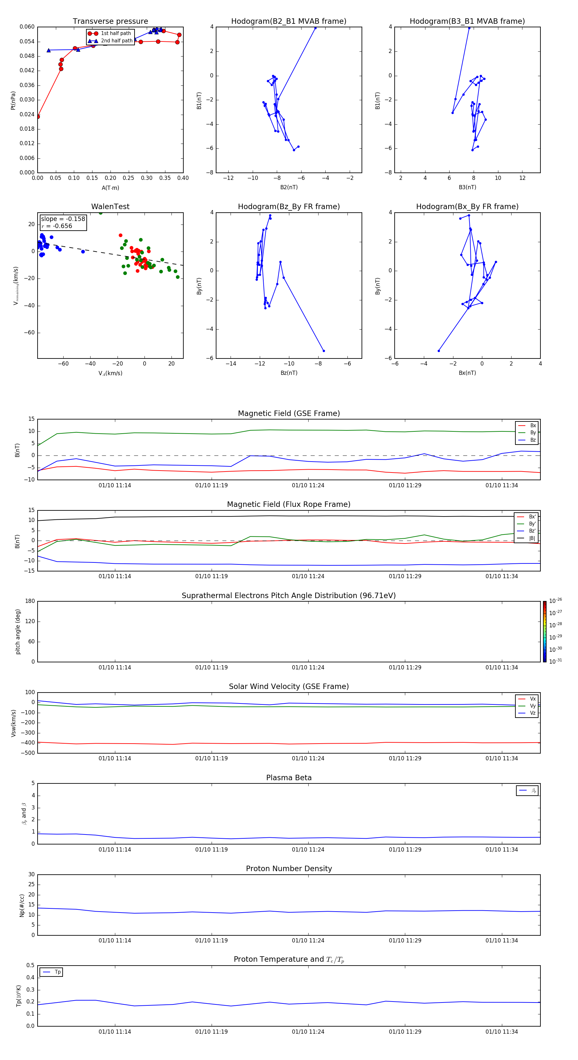
Task: Click the pitch angle colorbar
Action: (545, 632)
